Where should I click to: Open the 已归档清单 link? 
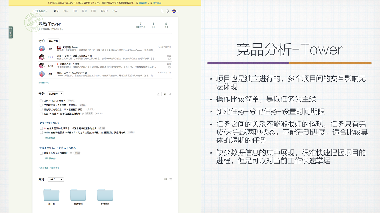(x=43, y=168)
